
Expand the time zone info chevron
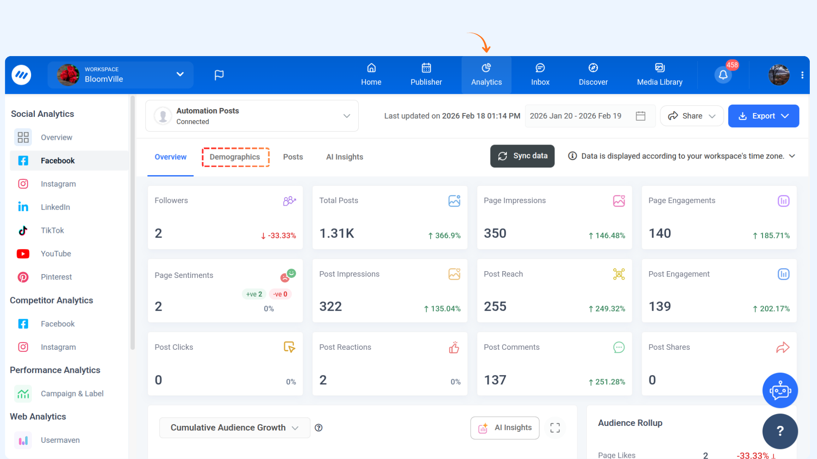(x=792, y=156)
